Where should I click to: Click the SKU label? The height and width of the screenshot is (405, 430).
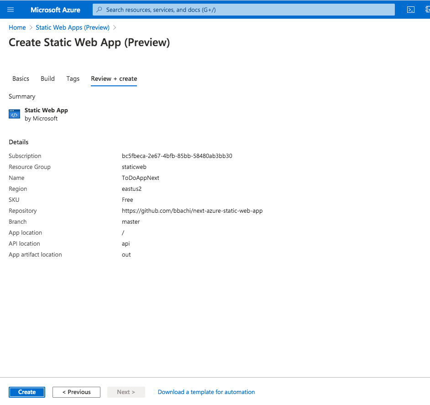point(14,200)
